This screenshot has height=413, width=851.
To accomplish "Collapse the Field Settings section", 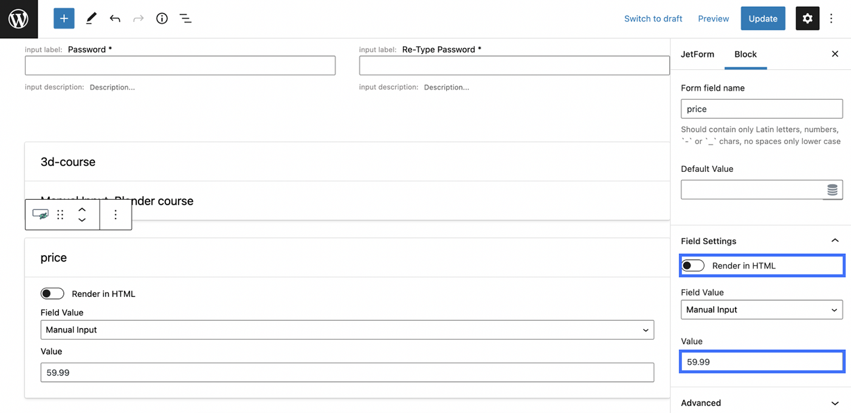I will tap(835, 241).
